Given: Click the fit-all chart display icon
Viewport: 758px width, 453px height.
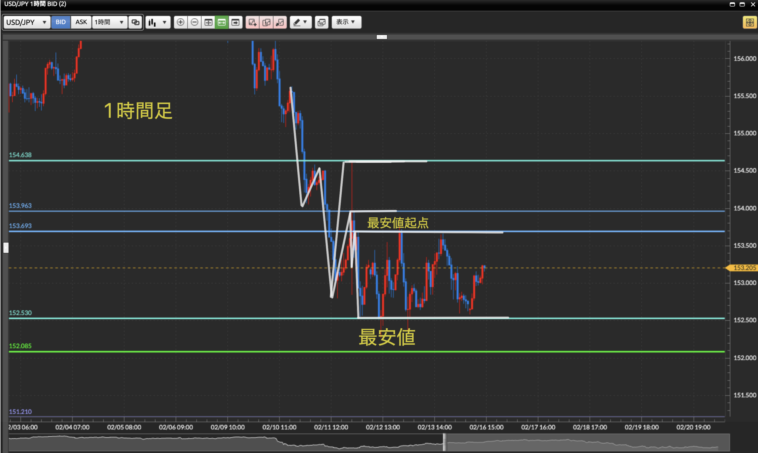Looking at the screenshot, I should coord(208,22).
